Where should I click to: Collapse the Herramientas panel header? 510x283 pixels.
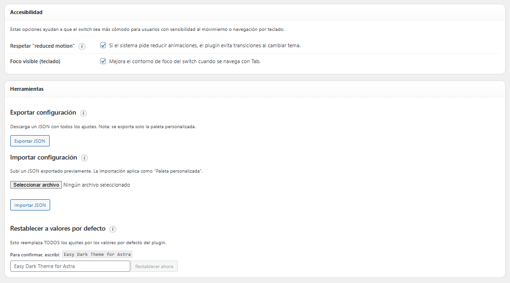[x=27, y=88]
